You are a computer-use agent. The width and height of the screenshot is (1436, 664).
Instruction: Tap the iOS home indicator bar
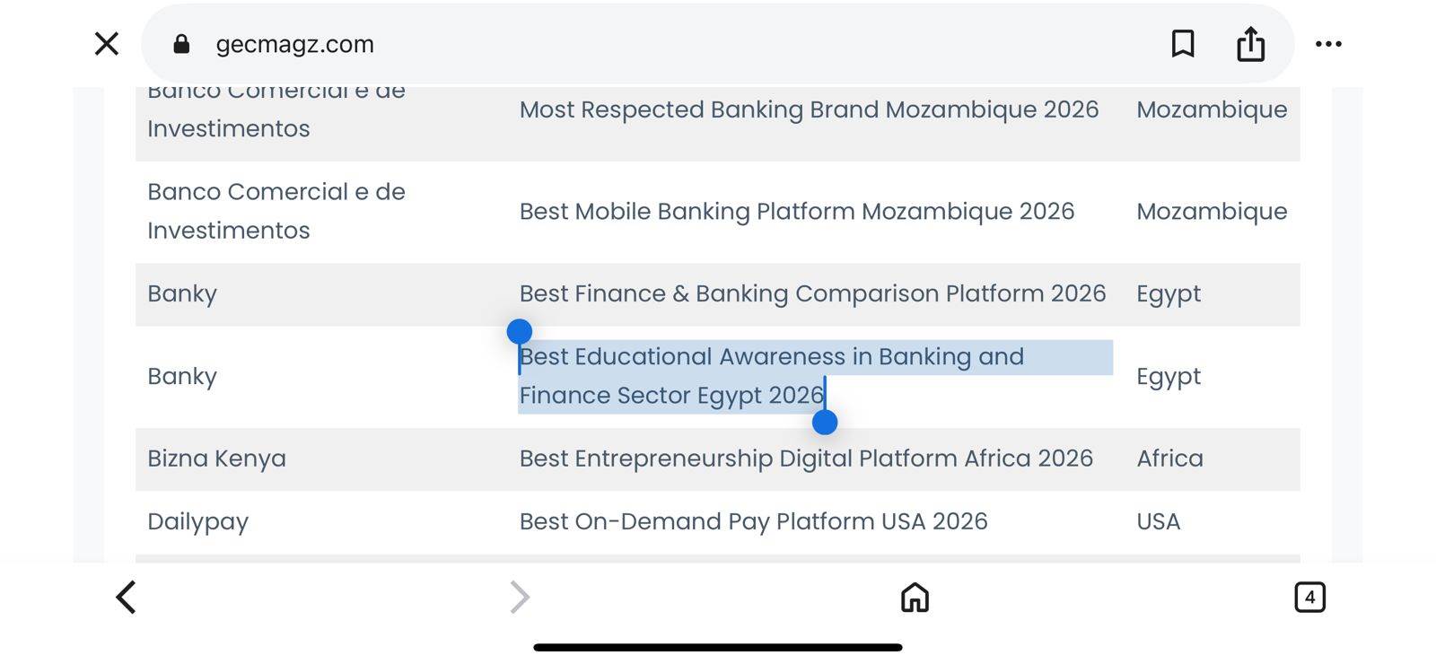click(x=718, y=647)
